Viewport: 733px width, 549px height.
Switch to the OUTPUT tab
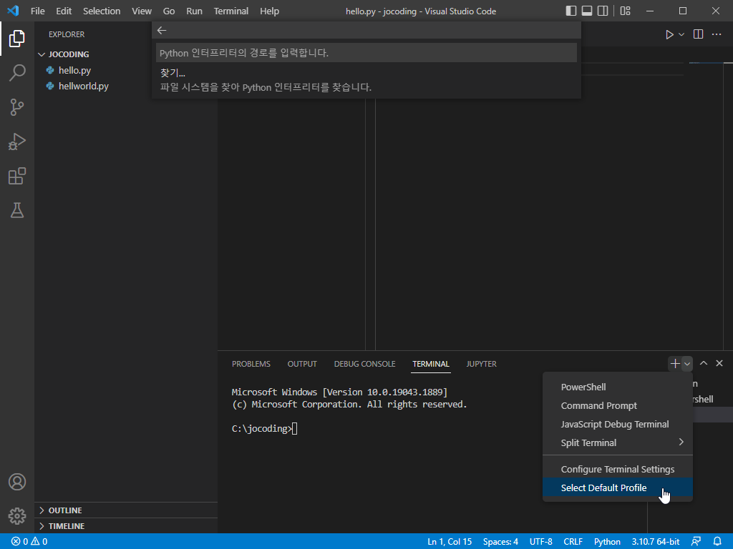pyautogui.click(x=302, y=364)
